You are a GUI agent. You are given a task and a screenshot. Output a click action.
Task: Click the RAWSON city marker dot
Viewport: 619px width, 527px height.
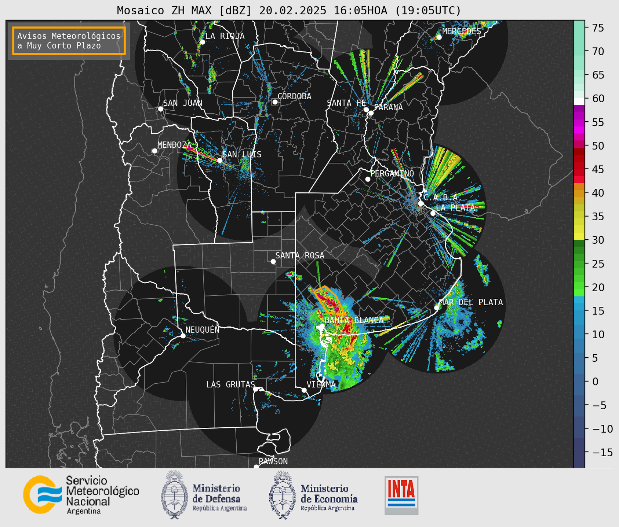tap(256, 467)
